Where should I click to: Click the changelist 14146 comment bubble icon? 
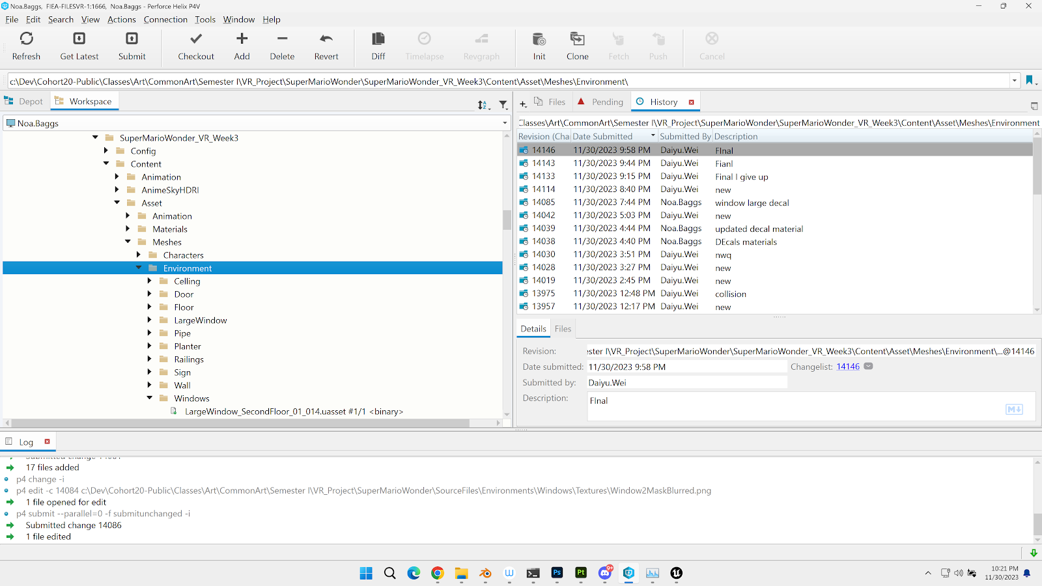tap(868, 367)
